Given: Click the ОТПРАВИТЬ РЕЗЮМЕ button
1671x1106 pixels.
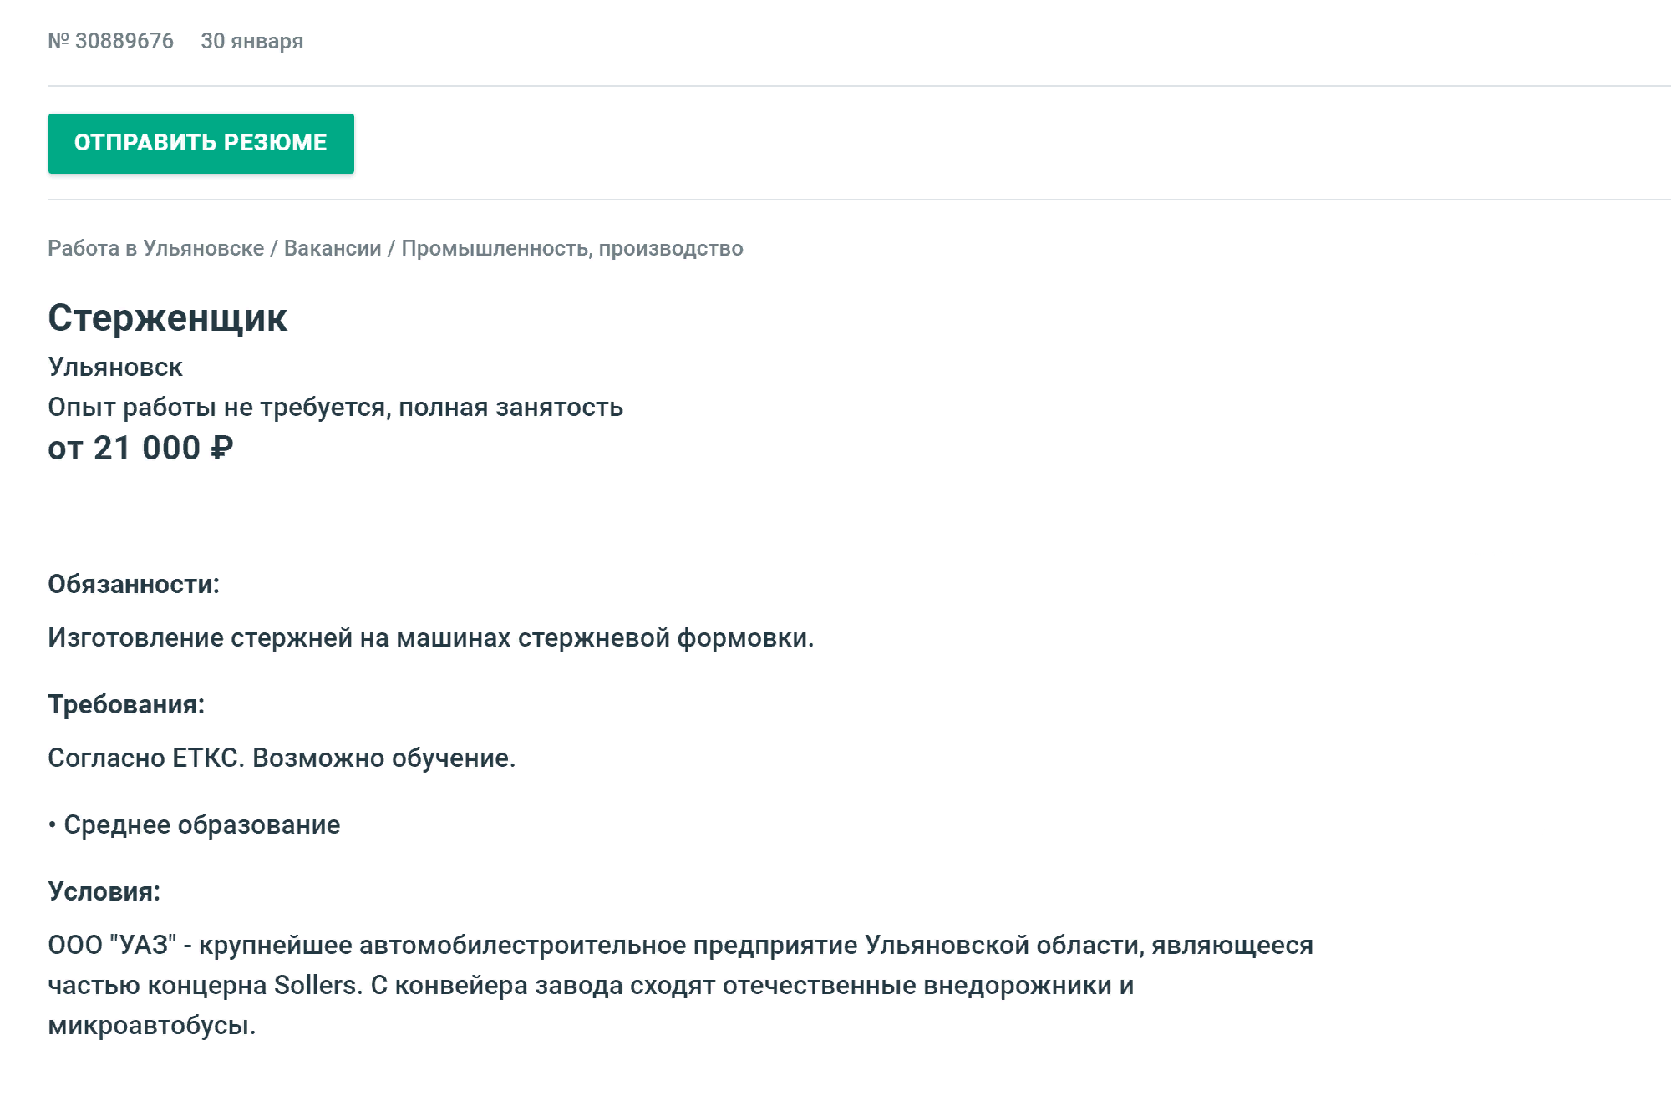Looking at the screenshot, I should pos(201,144).
